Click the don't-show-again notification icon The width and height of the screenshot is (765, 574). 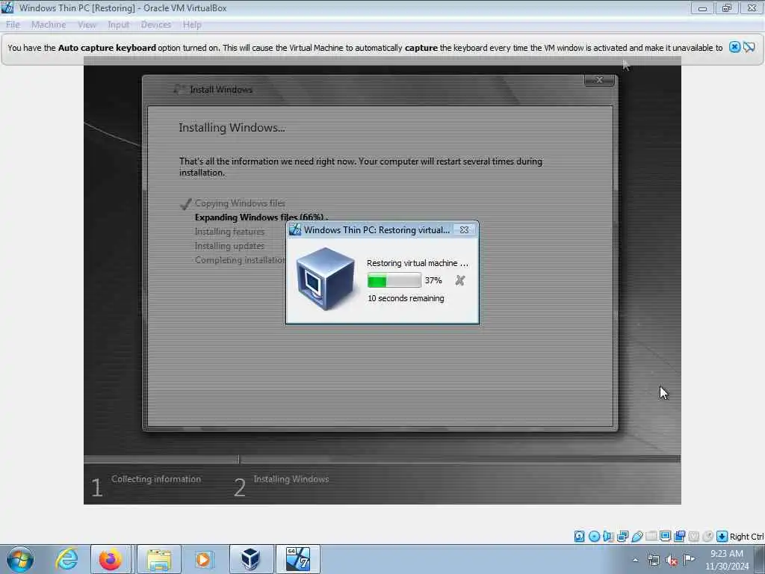[749, 47]
